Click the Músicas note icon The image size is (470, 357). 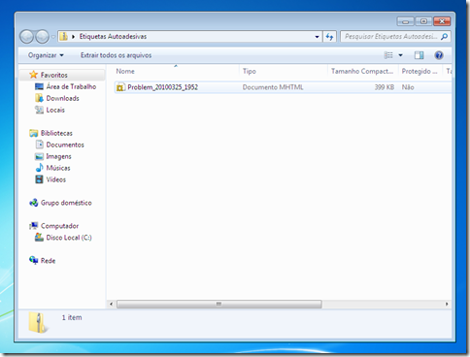pyautogui.click(x=39, y=168)
